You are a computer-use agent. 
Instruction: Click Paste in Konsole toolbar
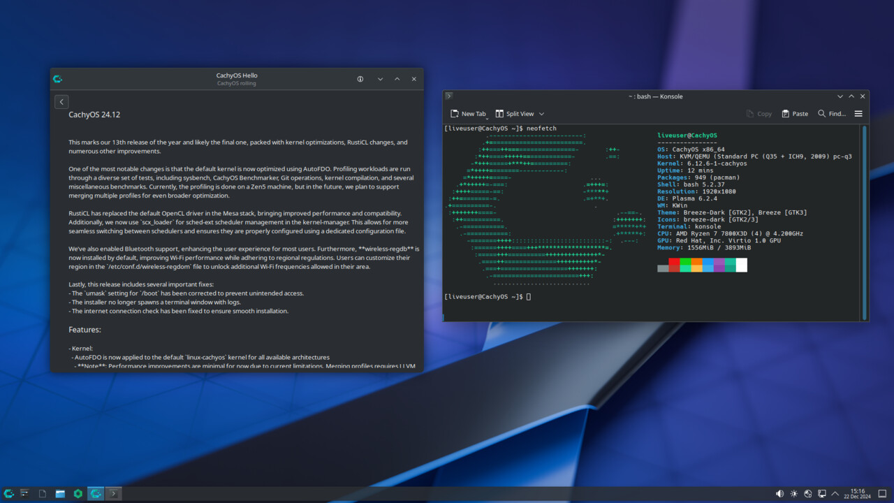pyautogui.click(x=795, y=113)
